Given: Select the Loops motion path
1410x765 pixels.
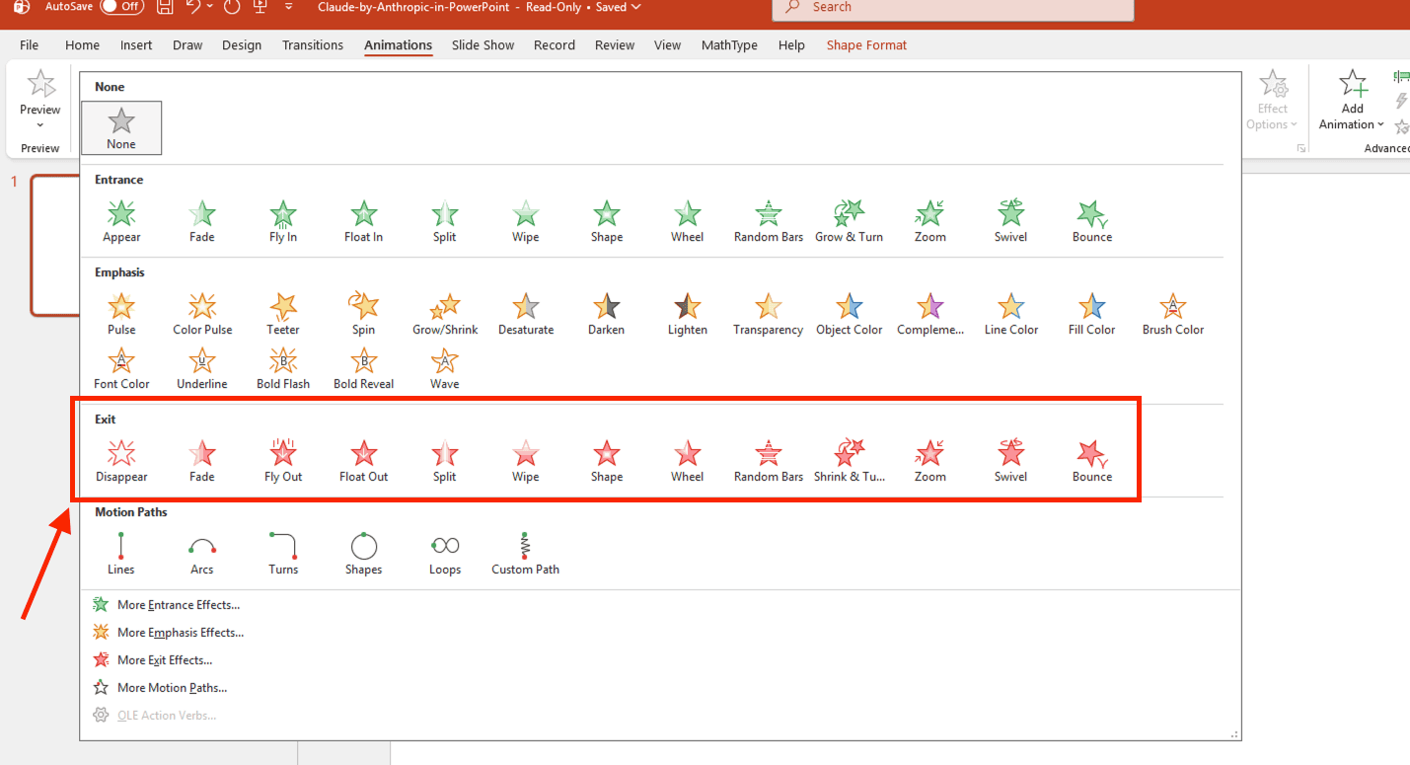Looking at the screenshot, I should (x=445, y=554).
